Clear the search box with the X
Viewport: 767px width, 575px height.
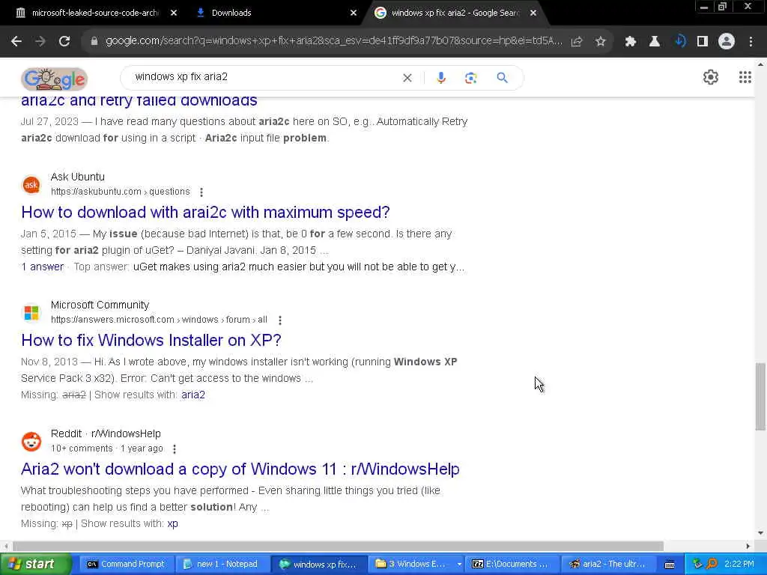(407, 78)
